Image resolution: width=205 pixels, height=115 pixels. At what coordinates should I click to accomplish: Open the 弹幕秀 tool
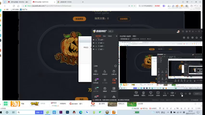pos(105,89)
